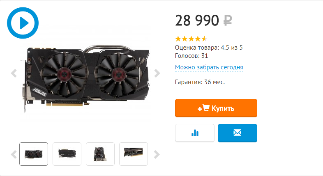Viewport: 323px width, 176px height.
Task: Click the Голосов: 31 votes count
Action: [191, 56]
